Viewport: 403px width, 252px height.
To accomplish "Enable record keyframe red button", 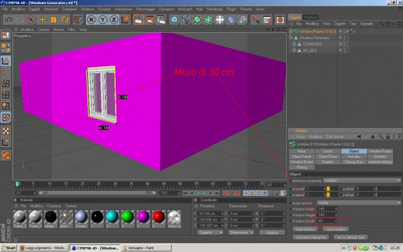I will coord(225,193).
